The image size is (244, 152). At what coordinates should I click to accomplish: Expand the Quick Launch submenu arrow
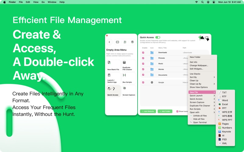pos(214,95)
